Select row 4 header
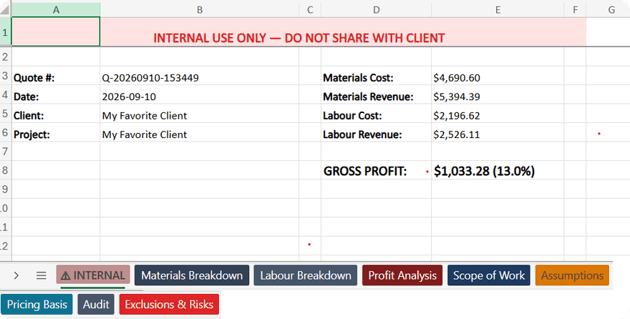 coord(5,94)
